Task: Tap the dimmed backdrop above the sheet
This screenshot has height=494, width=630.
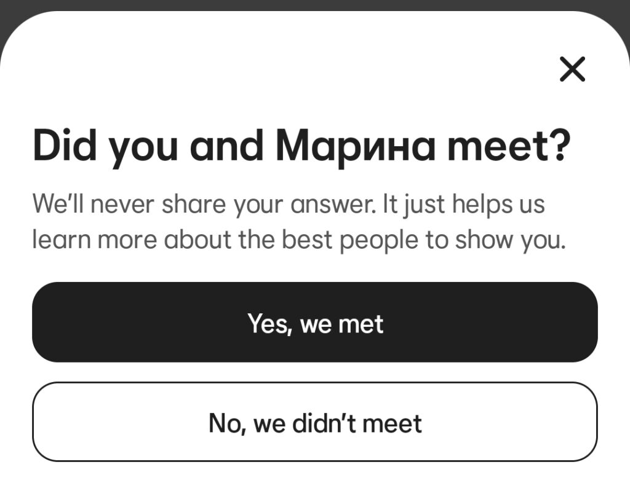Action: [x=315, y=5]
